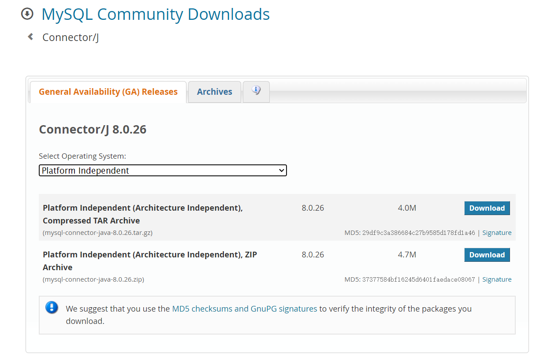
Task: Click the MD5 hash starting with 29df9c3a
Action: [x=419, y=233]
